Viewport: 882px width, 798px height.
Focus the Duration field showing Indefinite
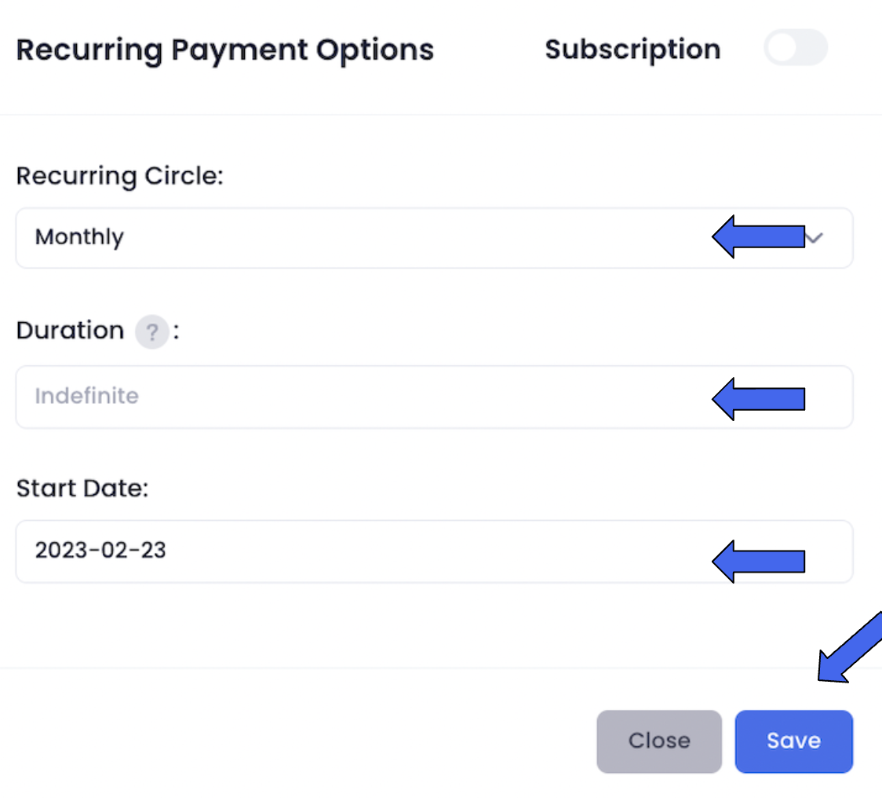[434, 397]
